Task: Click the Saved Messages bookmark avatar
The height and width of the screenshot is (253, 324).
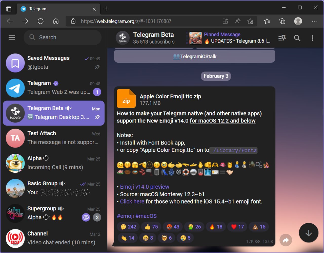Action: pos(15,63)
